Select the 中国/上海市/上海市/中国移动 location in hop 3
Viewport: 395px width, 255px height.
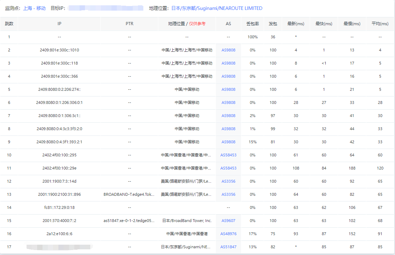pyautogui.click(x=187, y=63)
